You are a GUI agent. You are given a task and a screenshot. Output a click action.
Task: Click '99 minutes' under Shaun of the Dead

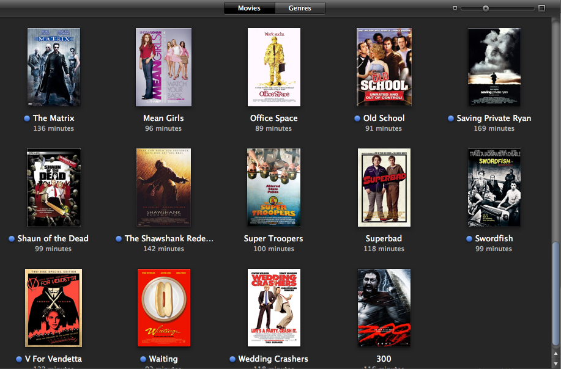tap(53, 249)
